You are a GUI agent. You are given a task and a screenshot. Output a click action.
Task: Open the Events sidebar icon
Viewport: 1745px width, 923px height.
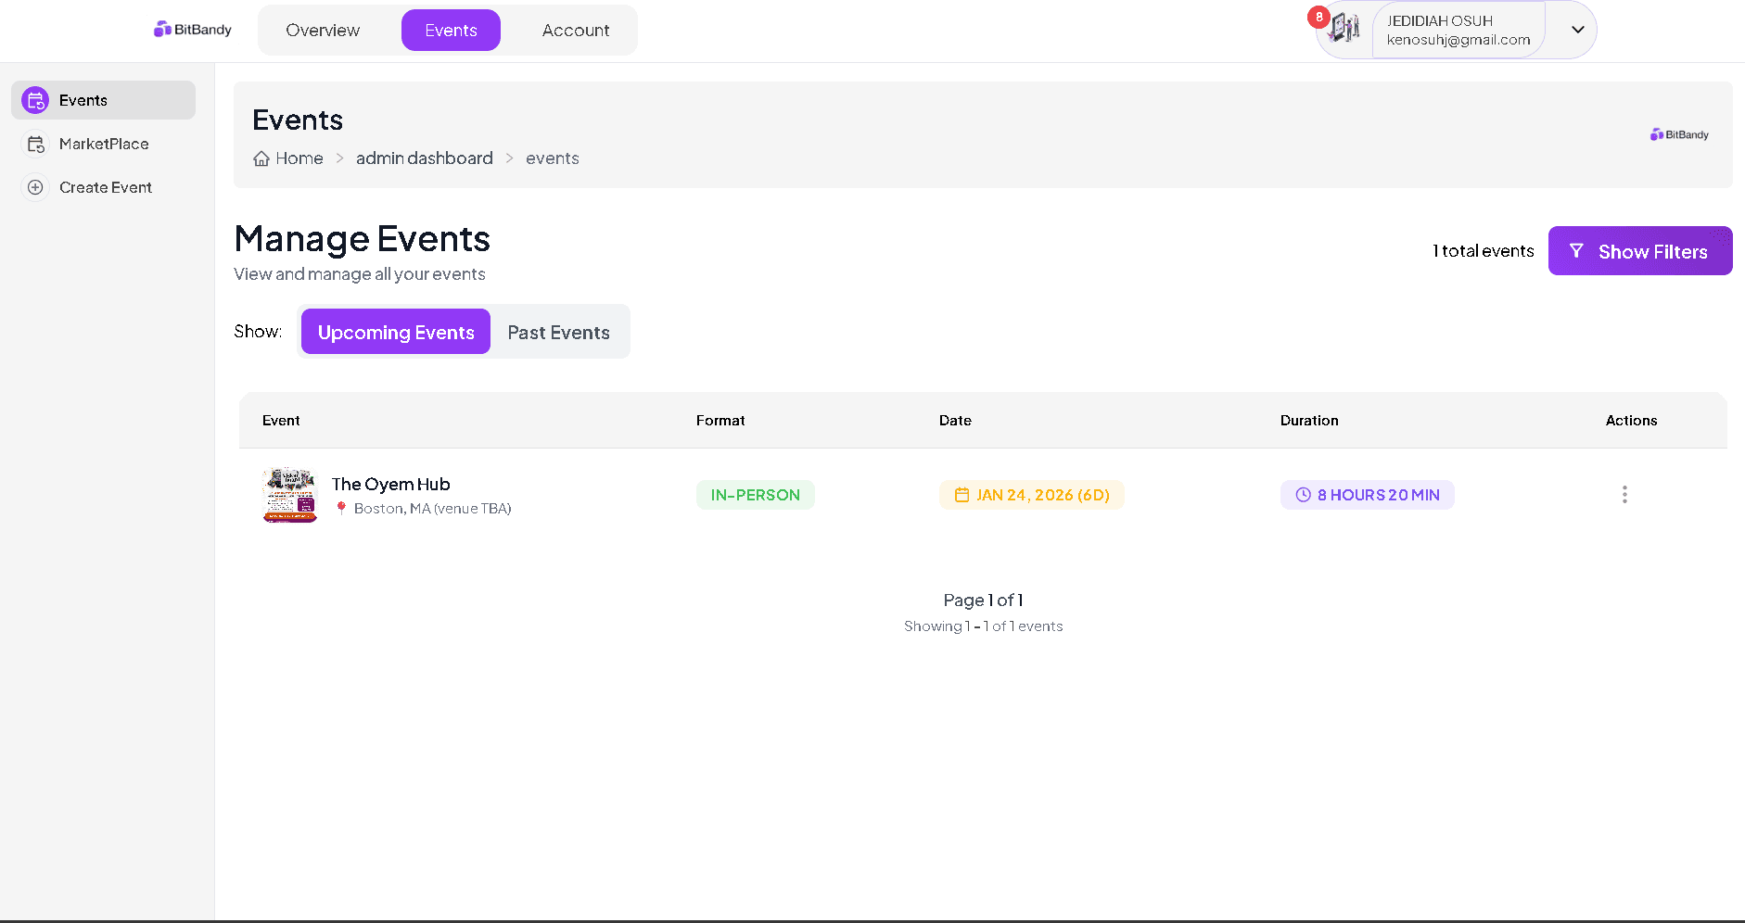pos(34,99)
